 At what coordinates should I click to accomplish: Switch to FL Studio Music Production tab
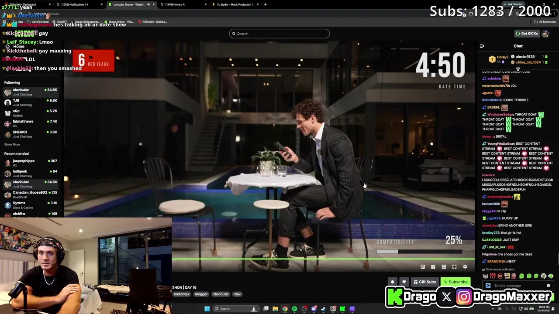[234, 4]
